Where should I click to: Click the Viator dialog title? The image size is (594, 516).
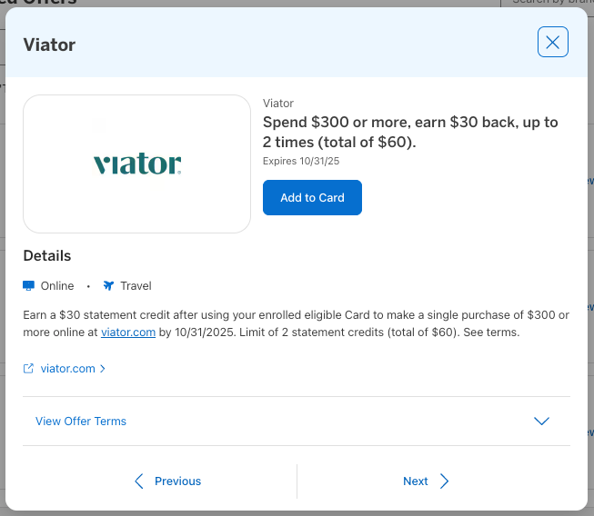pos(49,45)
